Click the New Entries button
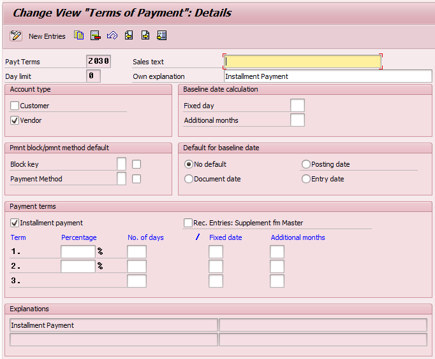The width and height of the screenshot is (435, 359). click(47, 36)
